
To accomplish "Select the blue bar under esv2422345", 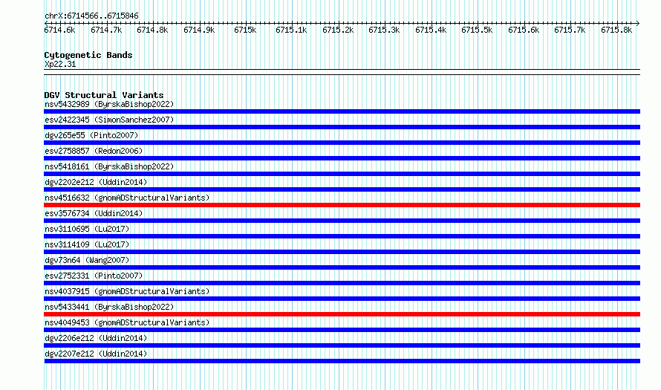I will pyautogui.click(x=342, y=127).
